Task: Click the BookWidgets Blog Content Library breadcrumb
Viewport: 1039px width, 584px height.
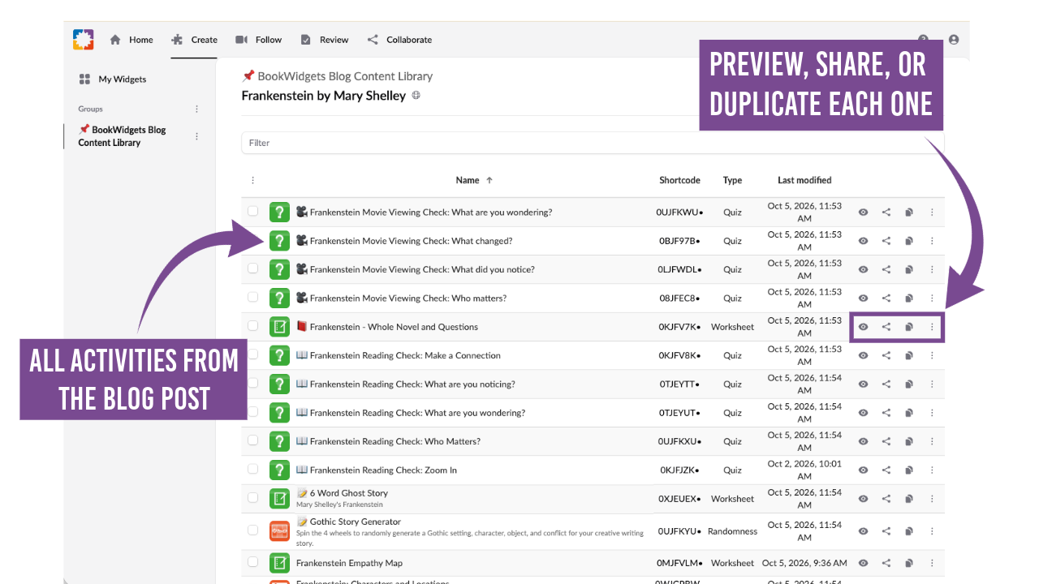Action: pos(338,76)
